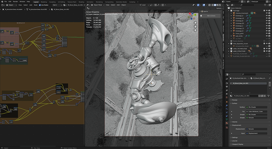272x149 pixels.
Task: Switch to the Shading workspace tab
Action: coord(81,2)
